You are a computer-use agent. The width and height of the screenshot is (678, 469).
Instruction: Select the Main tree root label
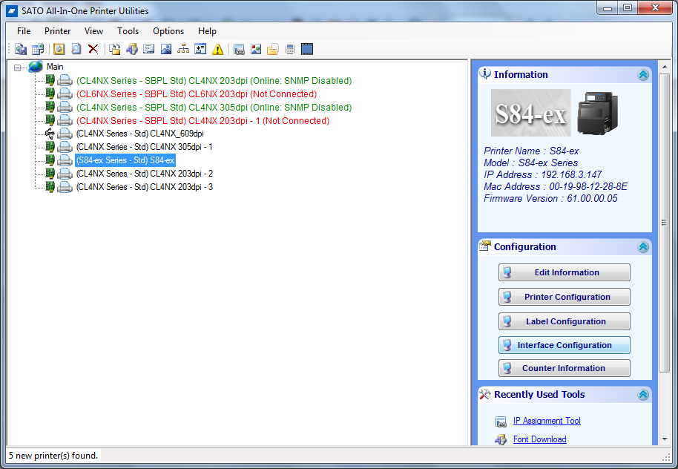click(x=55, y=67)
